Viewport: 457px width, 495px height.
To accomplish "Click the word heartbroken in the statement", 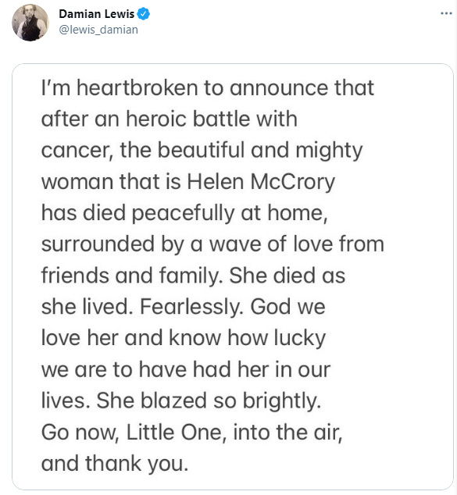I will [x=137, y=87].
